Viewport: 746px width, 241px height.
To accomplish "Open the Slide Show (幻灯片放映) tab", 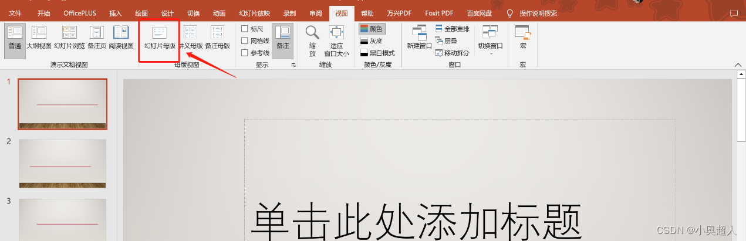I will (255, 13).
